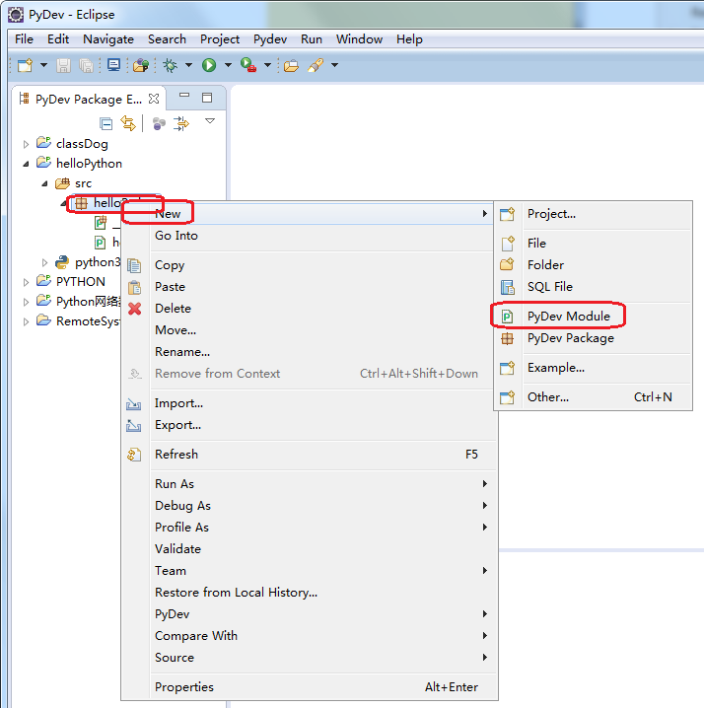Image resolution: width=704 pixels, height=708 pixels.
Task: Click Paste in the context menu
Action: coord(310,287)
